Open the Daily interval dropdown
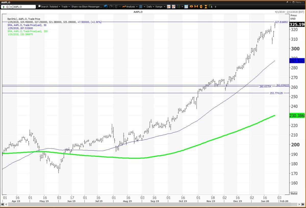 [150, 7]
